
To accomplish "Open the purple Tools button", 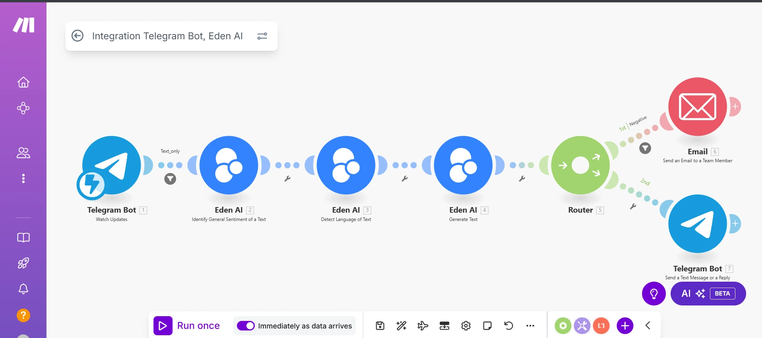I will pyautogui.click(x=582, y=326).
